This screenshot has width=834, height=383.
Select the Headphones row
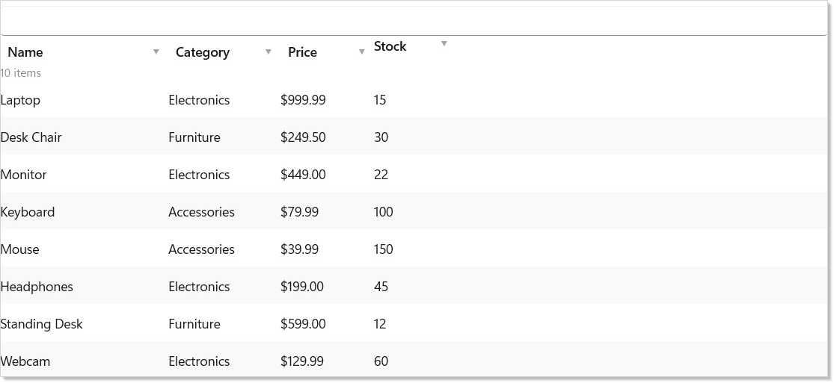click(x=414, y=285)
